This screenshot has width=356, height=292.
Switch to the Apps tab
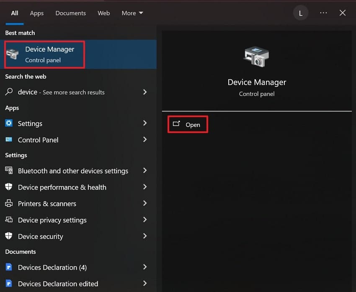click(x=36, y=13)
